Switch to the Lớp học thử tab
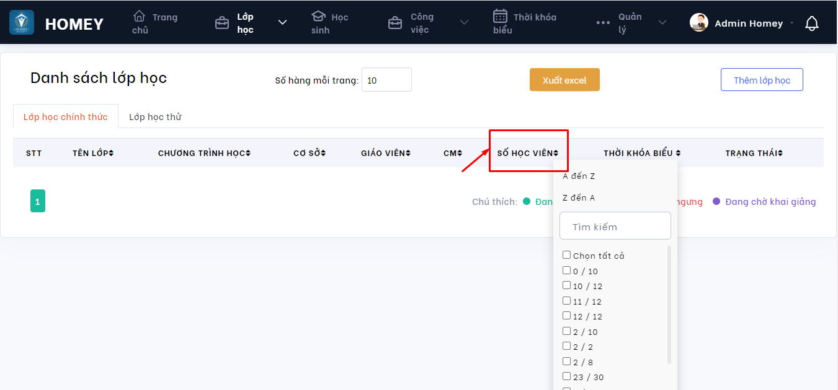 tap(155, 116)
